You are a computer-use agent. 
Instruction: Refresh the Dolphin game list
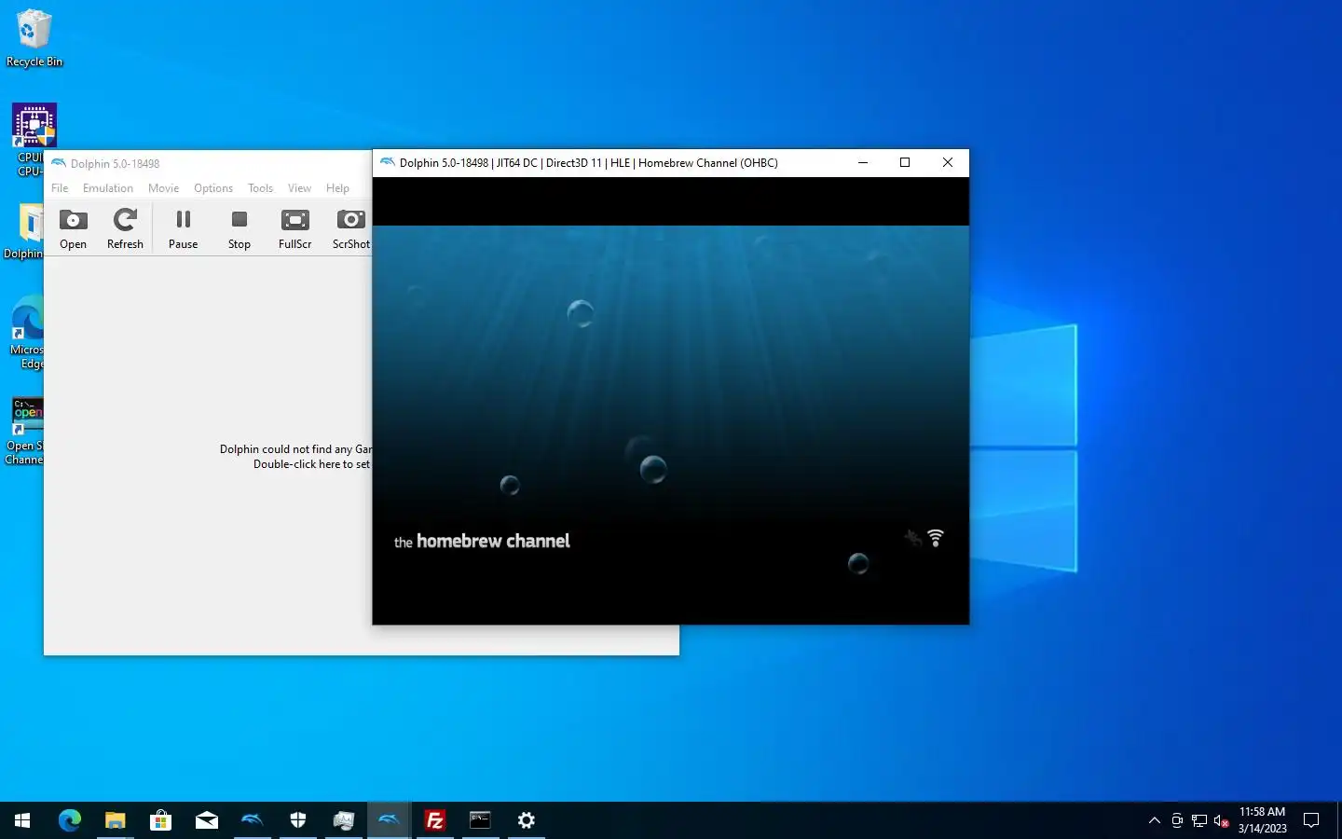point(125,229)
